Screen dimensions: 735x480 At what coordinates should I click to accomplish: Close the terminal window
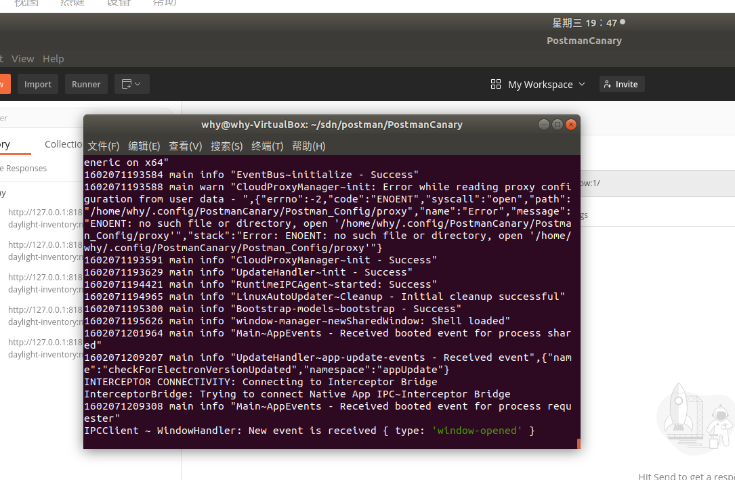571,125
